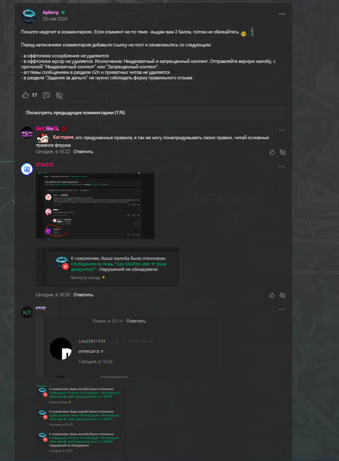Viewport: 339px width, 461px height.
Task: Open three-dot menu on God_likeGL comment
Action: click(282, 130)
